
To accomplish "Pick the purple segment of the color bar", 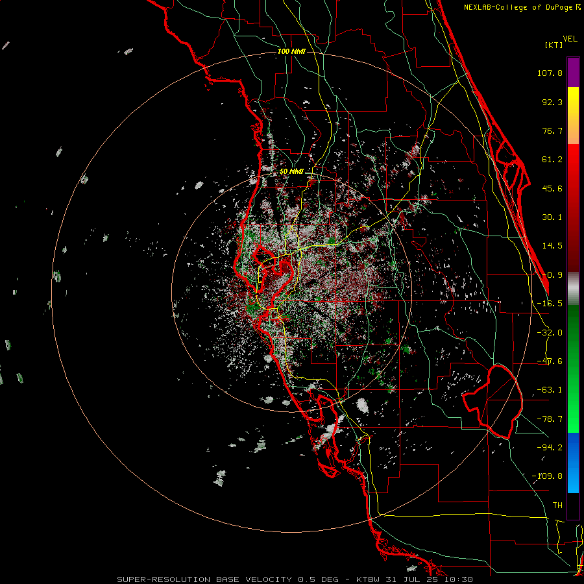I will [573, 72].
